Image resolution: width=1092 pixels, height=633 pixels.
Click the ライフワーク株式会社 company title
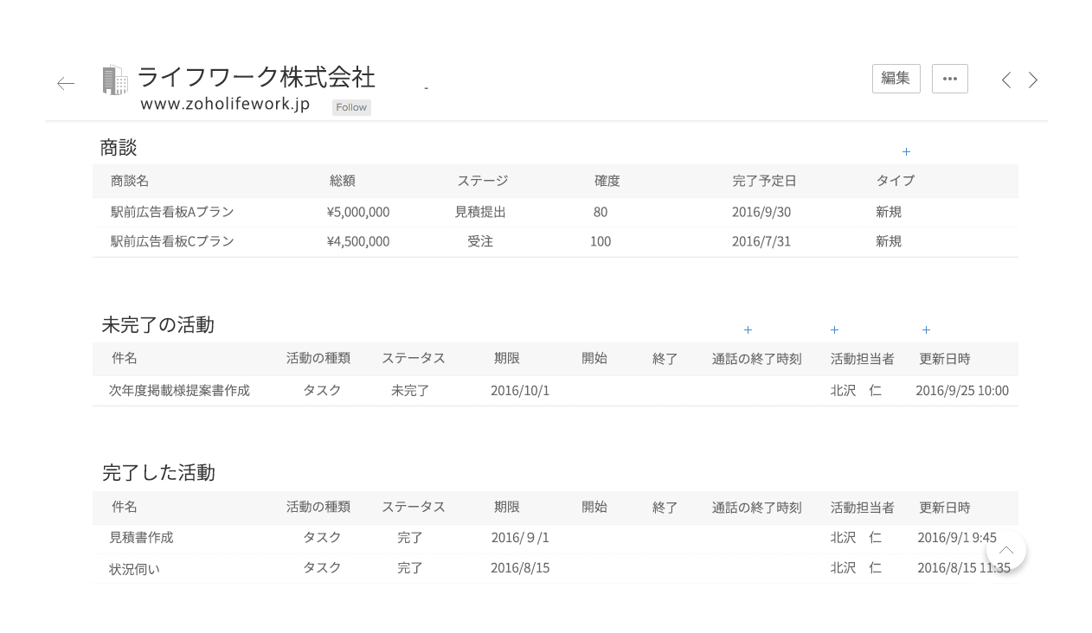pyautogui.click(x=256, y=78)
